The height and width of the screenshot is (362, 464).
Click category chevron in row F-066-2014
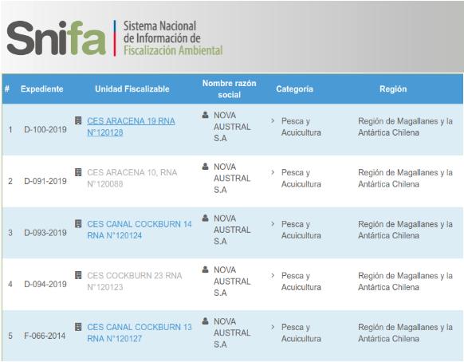tap(273, 327)
